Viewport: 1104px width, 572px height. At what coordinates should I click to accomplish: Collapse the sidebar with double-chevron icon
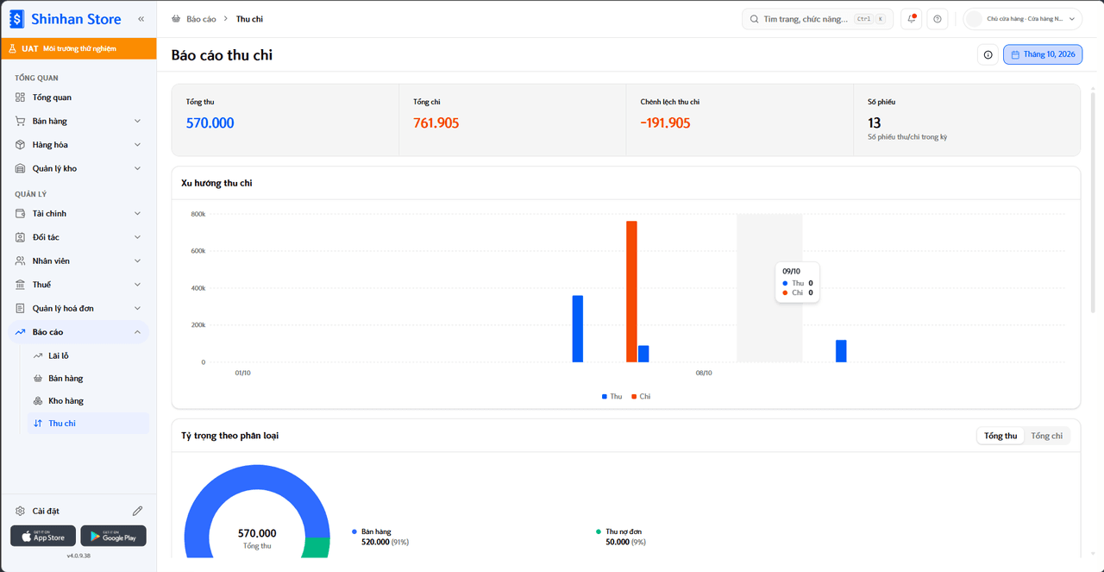point(141,19)
